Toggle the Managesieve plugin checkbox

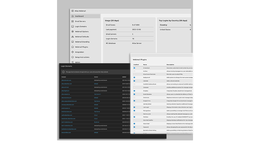[134, 111]
